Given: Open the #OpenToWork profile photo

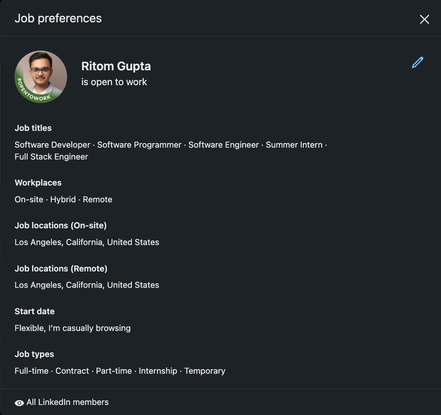Looking at the screenshot, I should coord(41,77).
